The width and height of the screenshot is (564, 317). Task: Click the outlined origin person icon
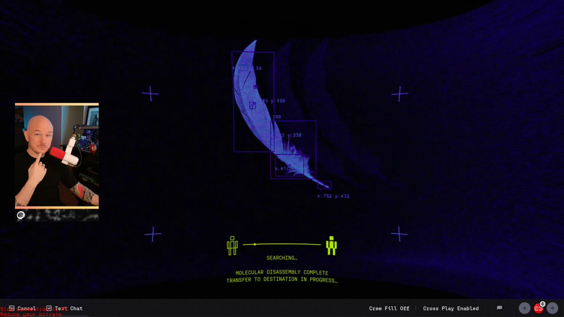tap(232, 246)
